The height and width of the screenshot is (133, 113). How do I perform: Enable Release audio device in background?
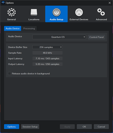[x=10, y=73]
